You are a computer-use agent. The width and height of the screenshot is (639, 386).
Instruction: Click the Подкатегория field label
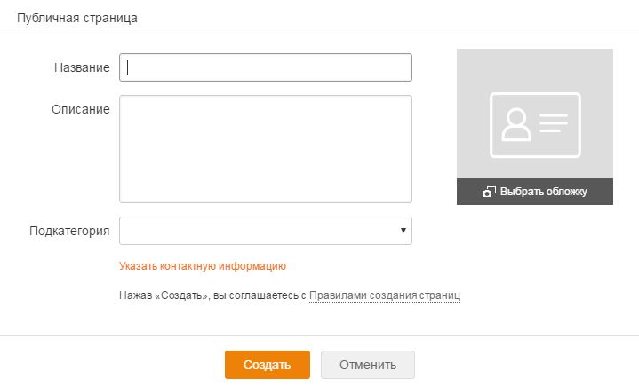(69, 231)
